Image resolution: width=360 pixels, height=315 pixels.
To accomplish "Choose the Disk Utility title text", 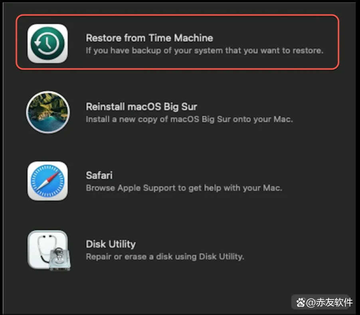I will tap(111, 244).
